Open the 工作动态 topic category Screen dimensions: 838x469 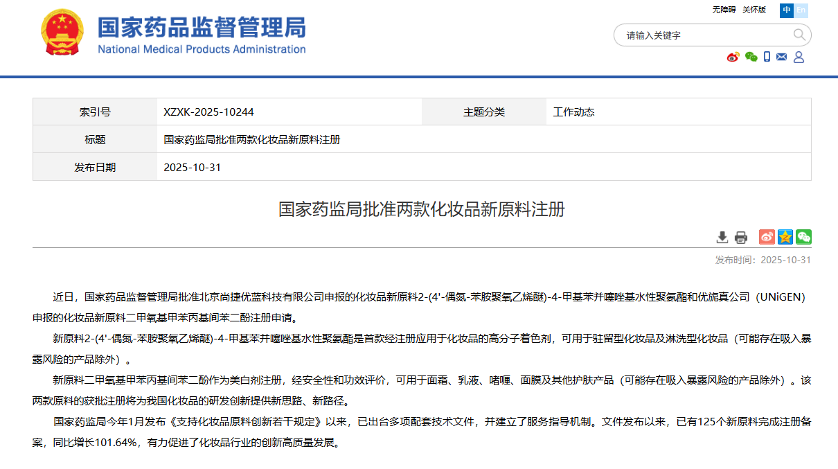[x=573, y=112]
